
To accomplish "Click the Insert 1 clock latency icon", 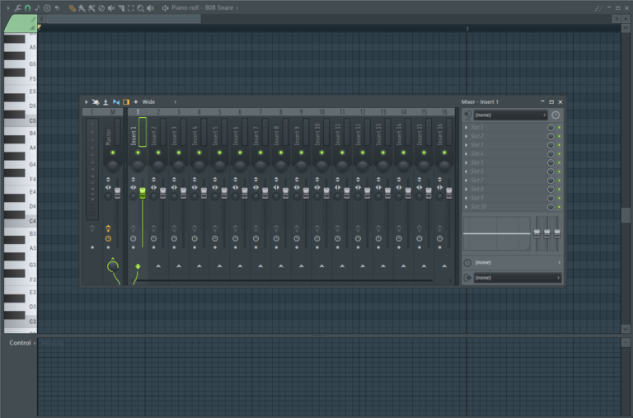I will click(x=134, y=239).
